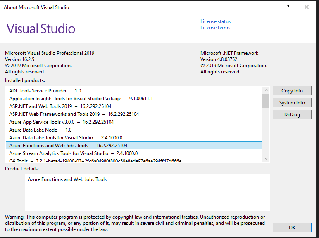Click the installed products scrollbar thumb

point(266,101)
